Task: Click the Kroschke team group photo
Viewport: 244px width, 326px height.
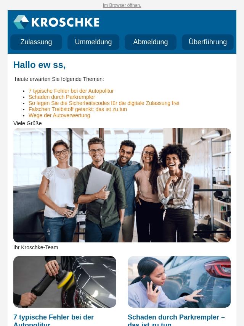Action: (122, 185)
